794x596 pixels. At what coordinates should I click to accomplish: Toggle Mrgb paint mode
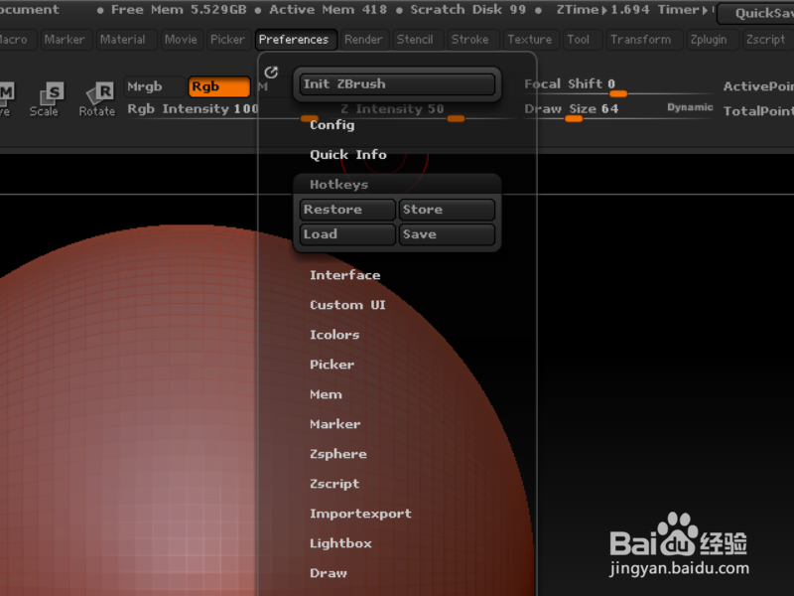[x=155, y=86]
